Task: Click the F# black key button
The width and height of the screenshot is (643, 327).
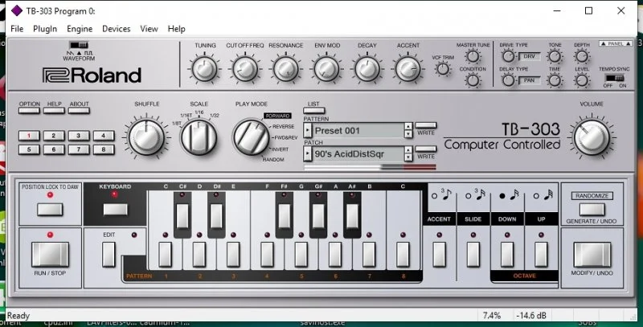Action: [285, 216]
